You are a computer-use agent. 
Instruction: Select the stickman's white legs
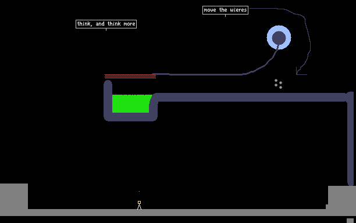pos(139,207)
